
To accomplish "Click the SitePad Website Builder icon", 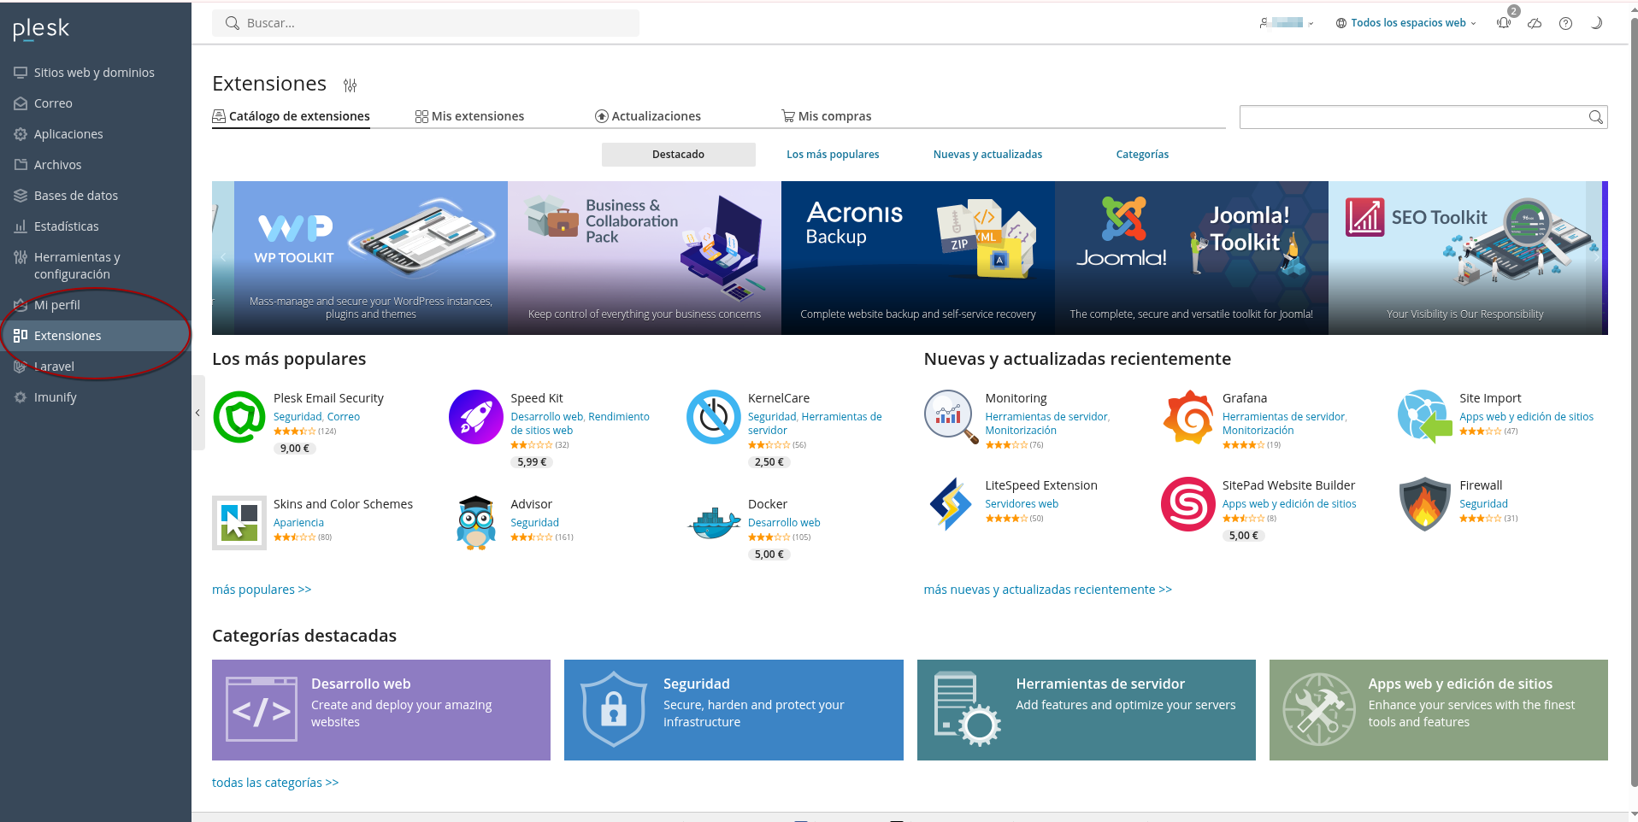I will tap(1188, 504).
